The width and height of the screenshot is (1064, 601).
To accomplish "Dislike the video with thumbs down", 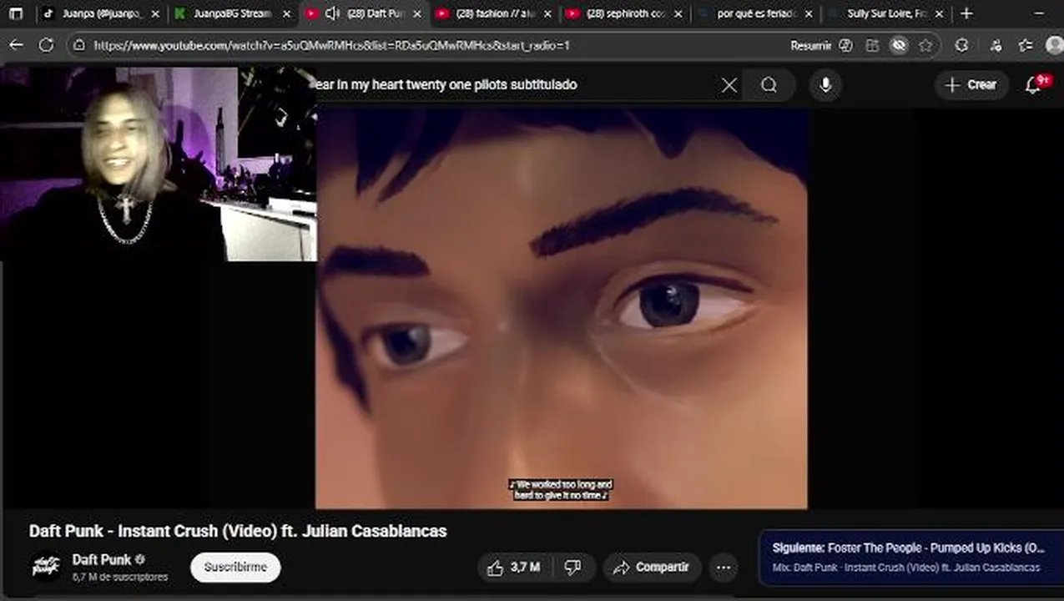I will (x=573, y=568).
